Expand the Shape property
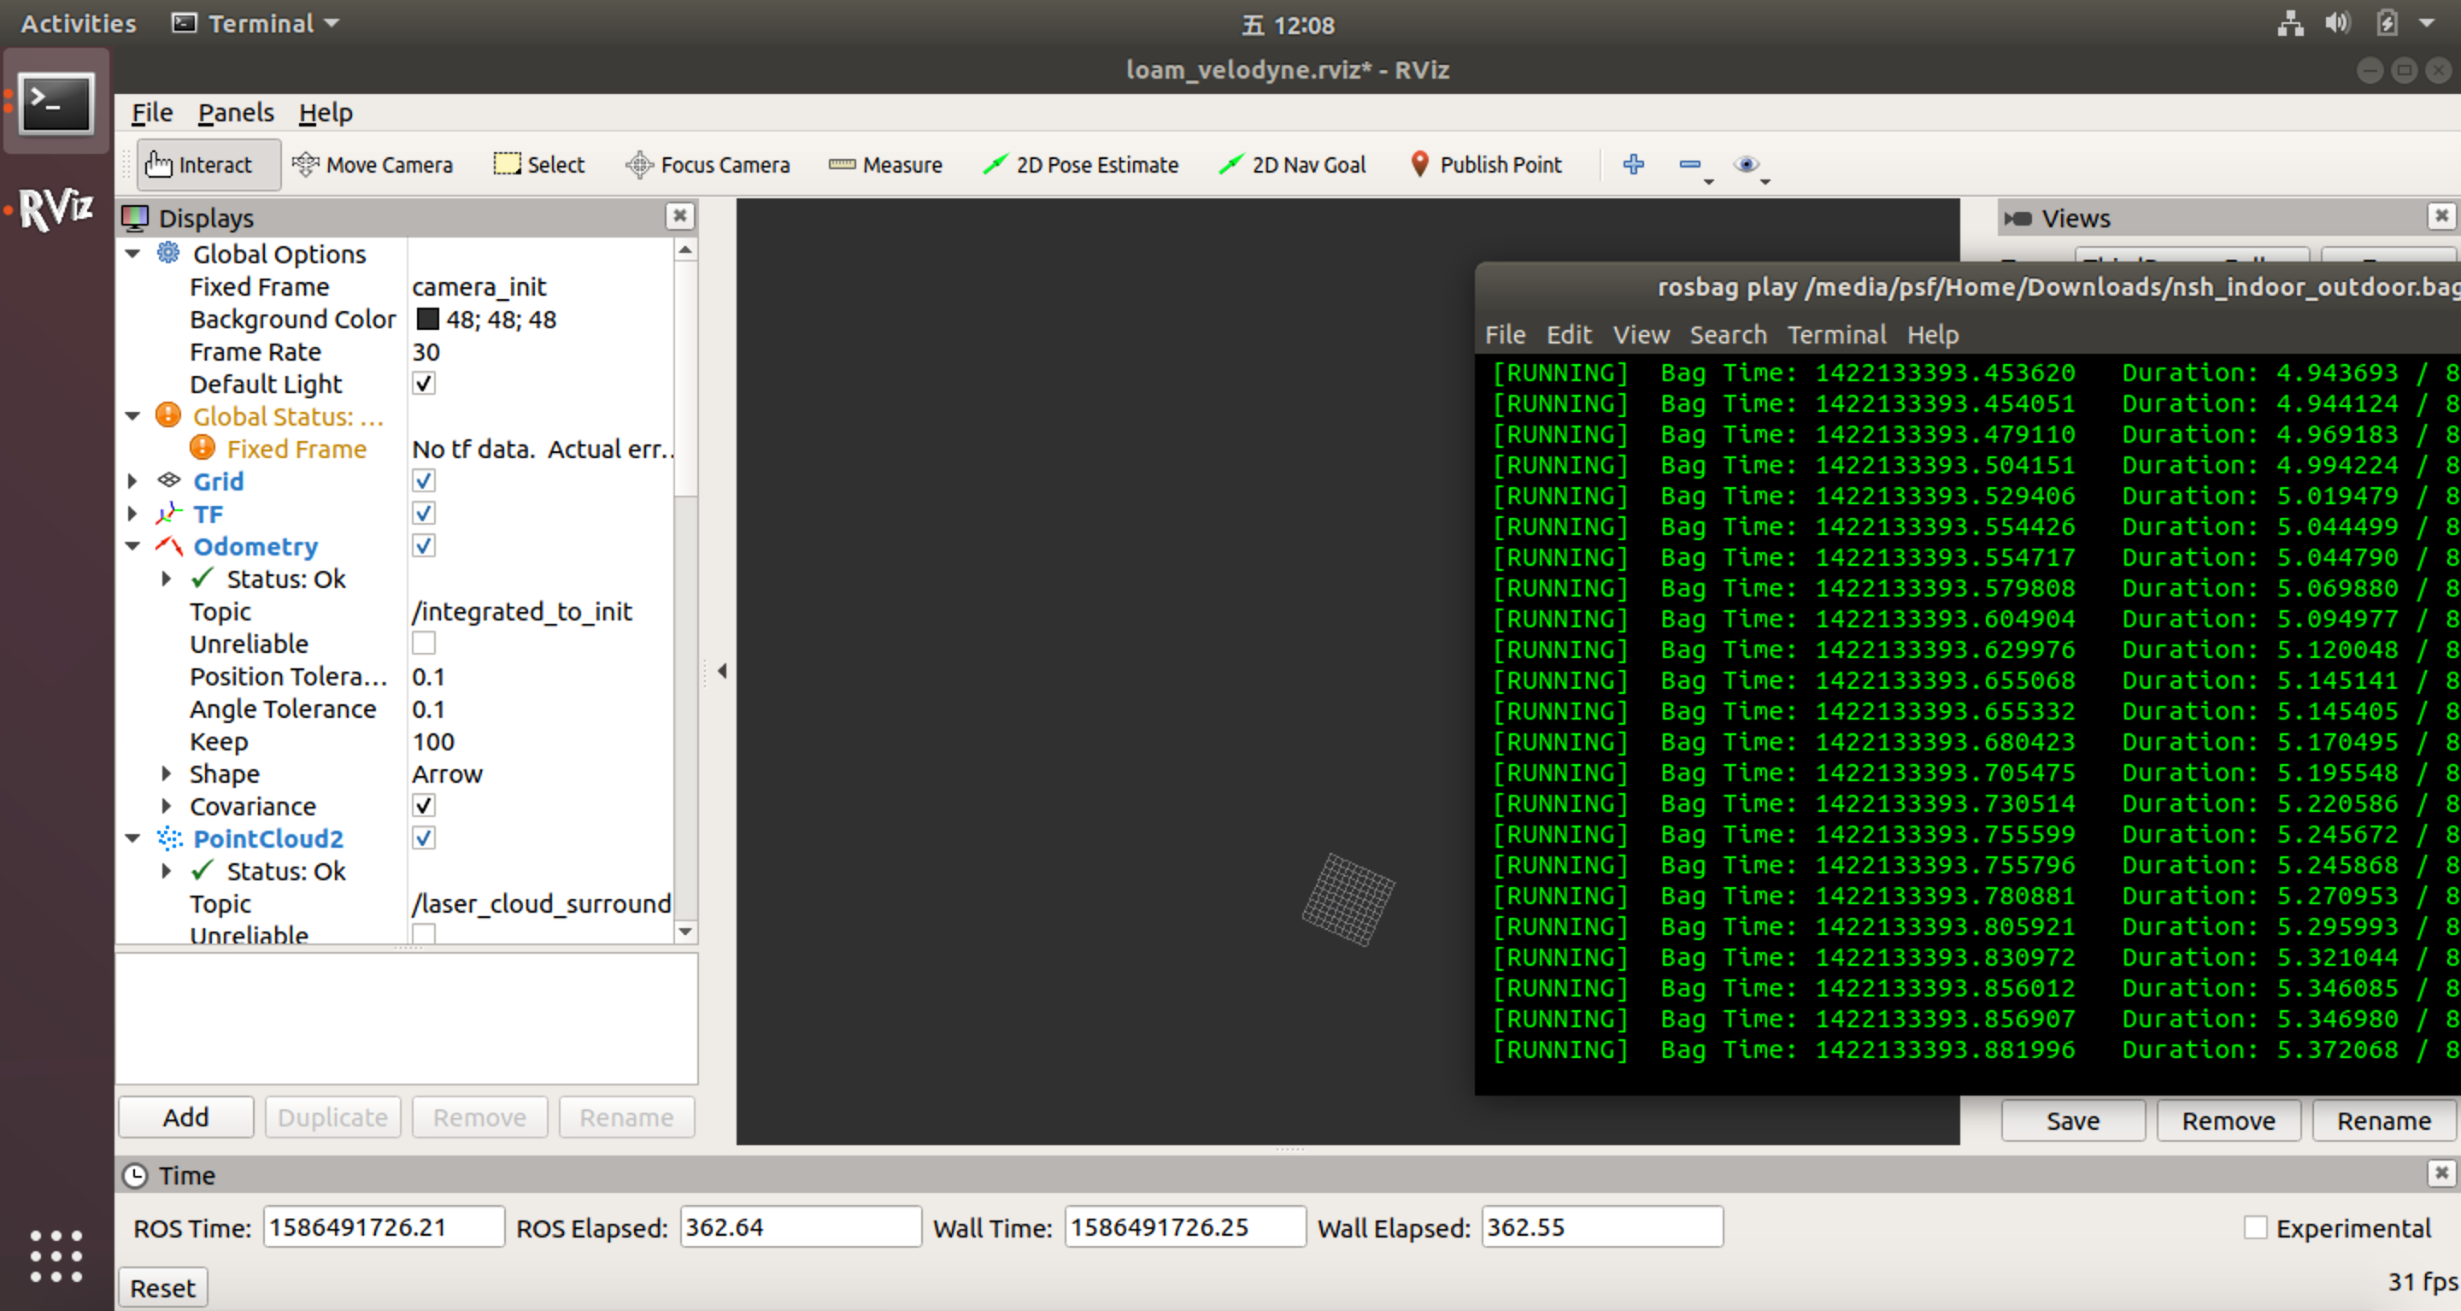The image size is (2461, 1311). pos(167,774)
